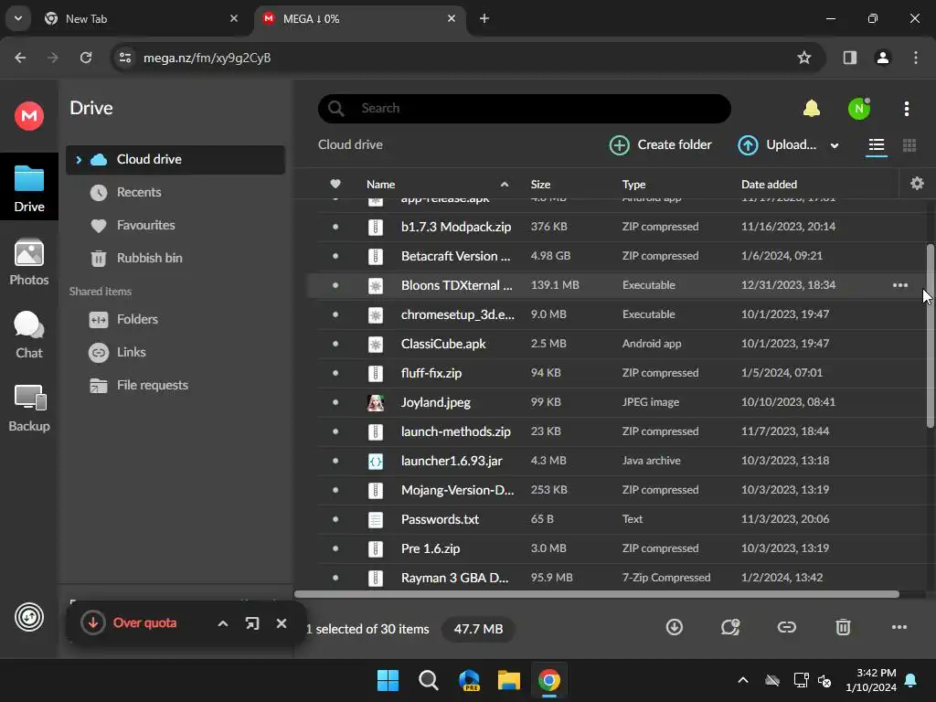Click the Chrome profile icon
936x702 pixels.
[882, 58]
